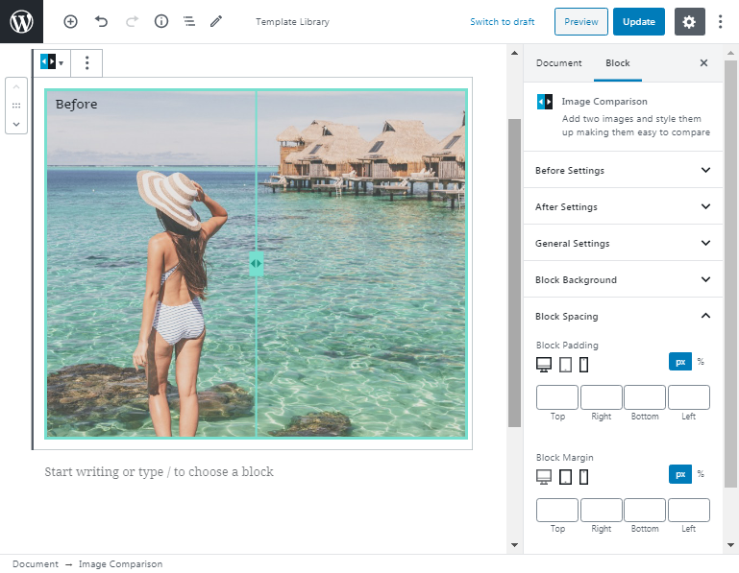Switch to the Document tab

[558, 63]
